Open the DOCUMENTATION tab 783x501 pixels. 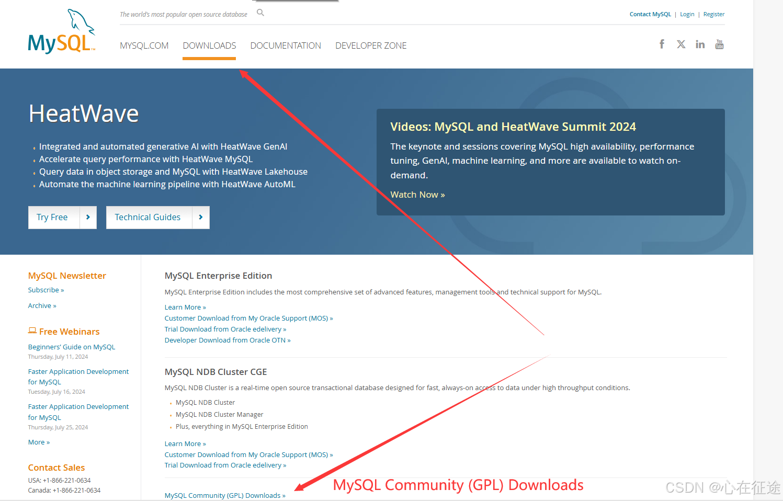(x=286, y=45)
